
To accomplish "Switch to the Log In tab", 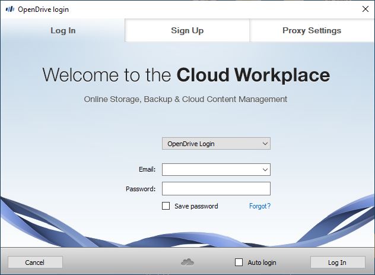I will (x=63, y=30).
